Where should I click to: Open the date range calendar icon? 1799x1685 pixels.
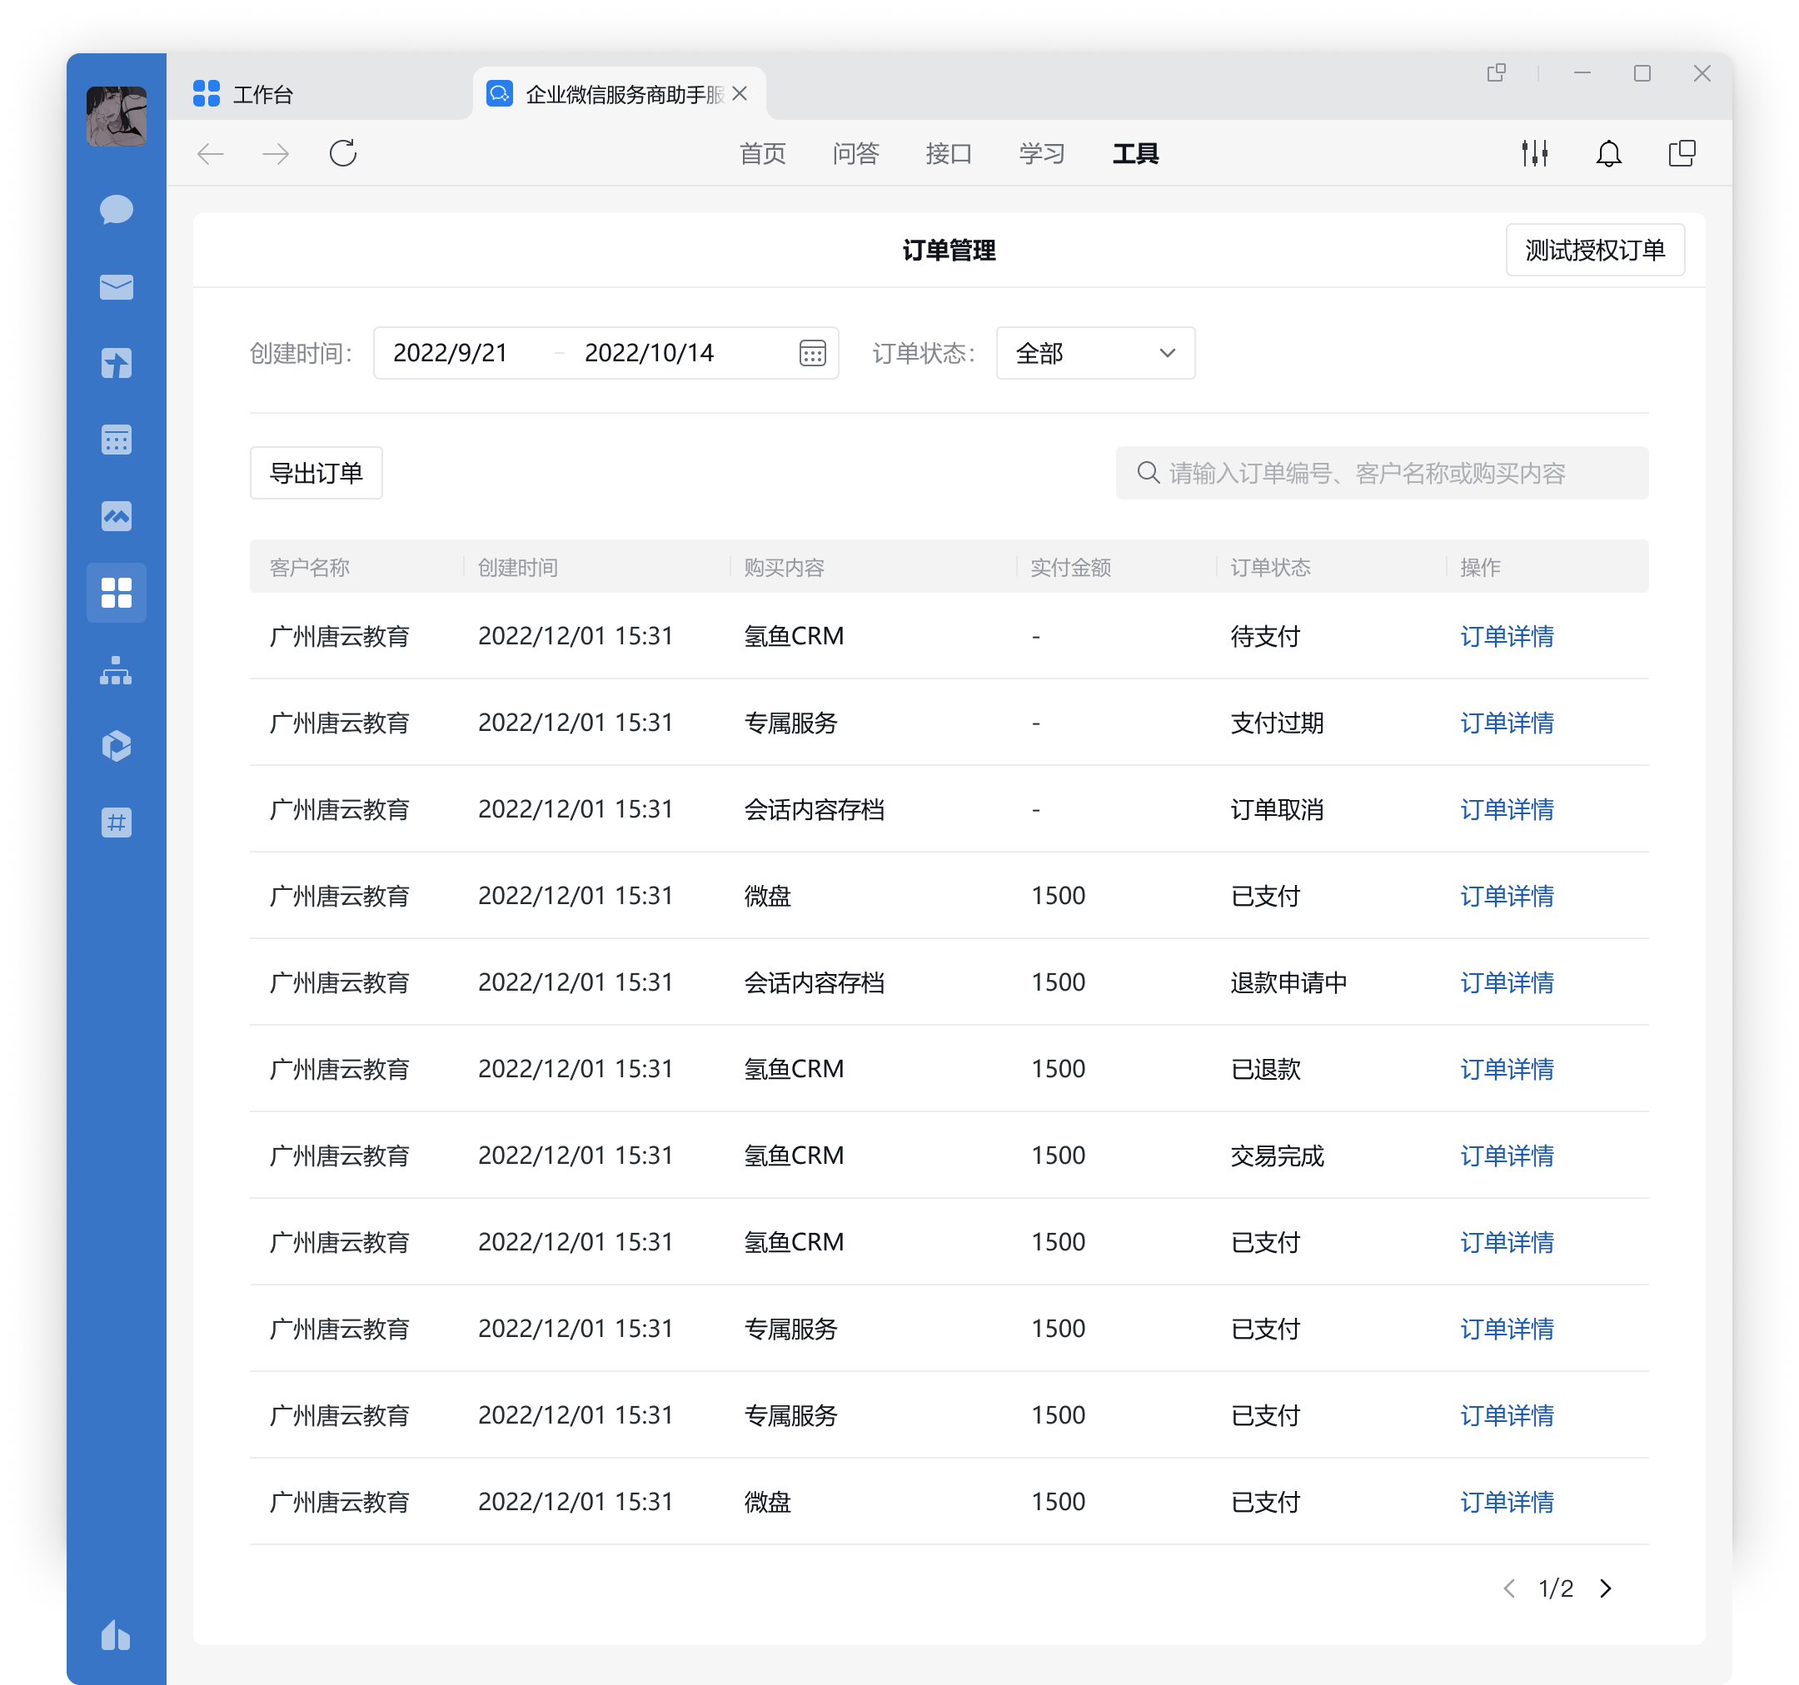(813, 353)
